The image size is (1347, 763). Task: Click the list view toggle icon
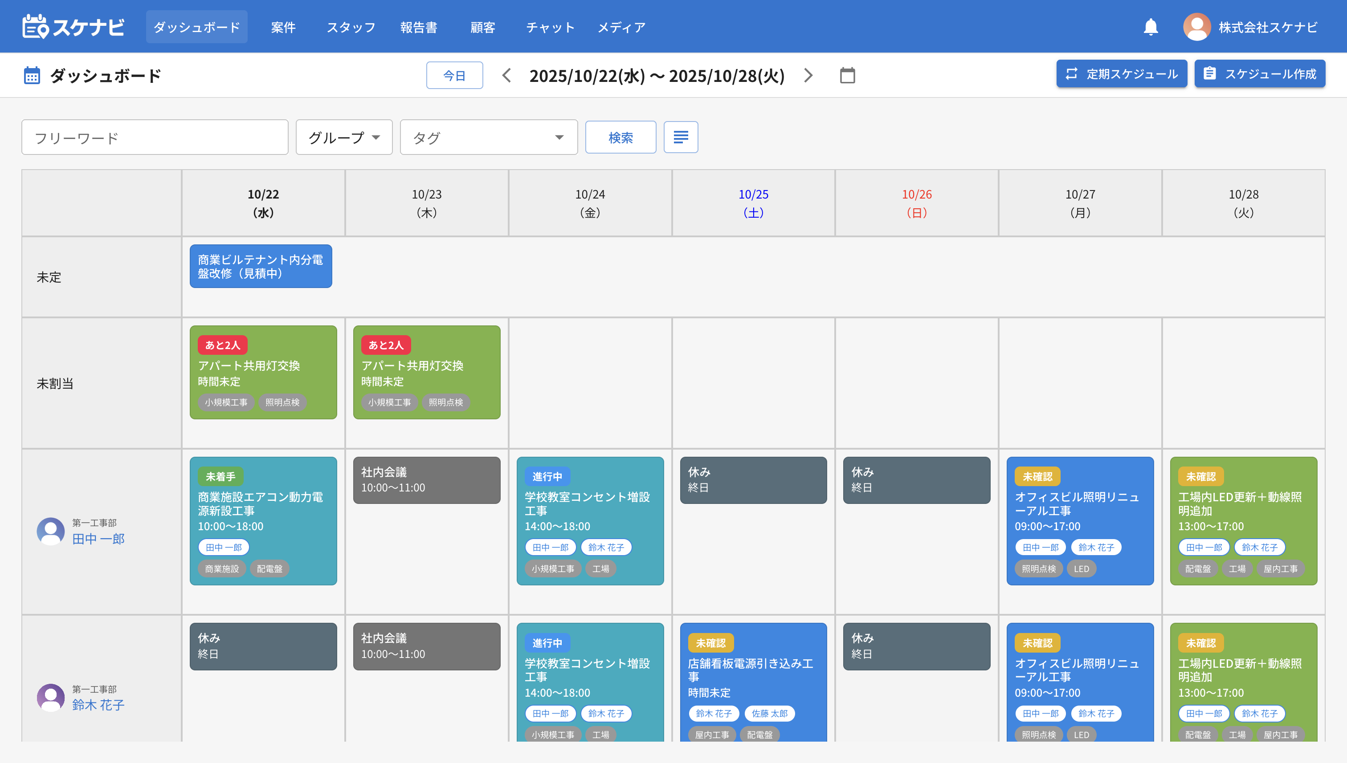[681, 137]
